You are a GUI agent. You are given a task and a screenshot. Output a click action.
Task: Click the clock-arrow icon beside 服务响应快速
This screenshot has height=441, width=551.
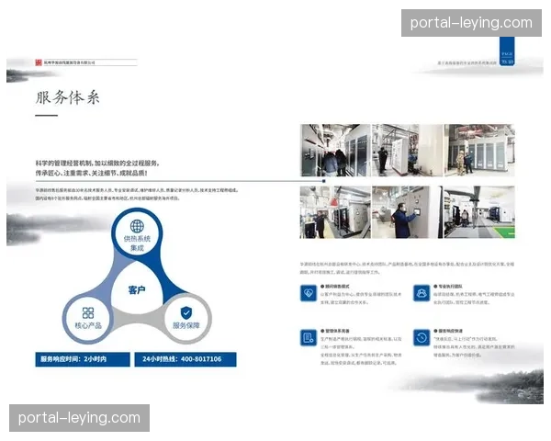pyautogui.click(x=422, y=337)
